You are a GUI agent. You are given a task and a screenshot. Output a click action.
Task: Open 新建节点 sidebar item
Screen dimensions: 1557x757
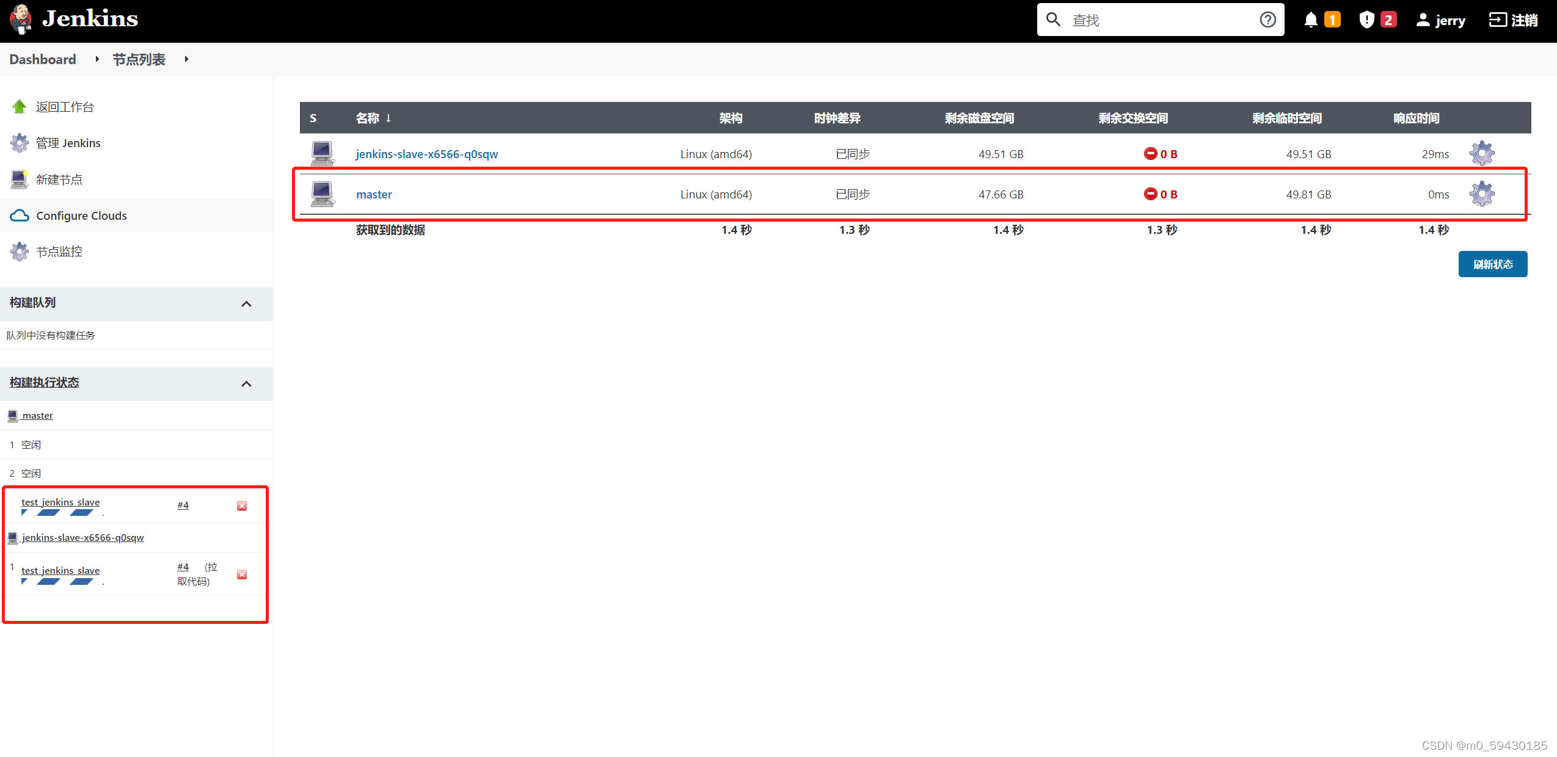[x=59, y=179]
